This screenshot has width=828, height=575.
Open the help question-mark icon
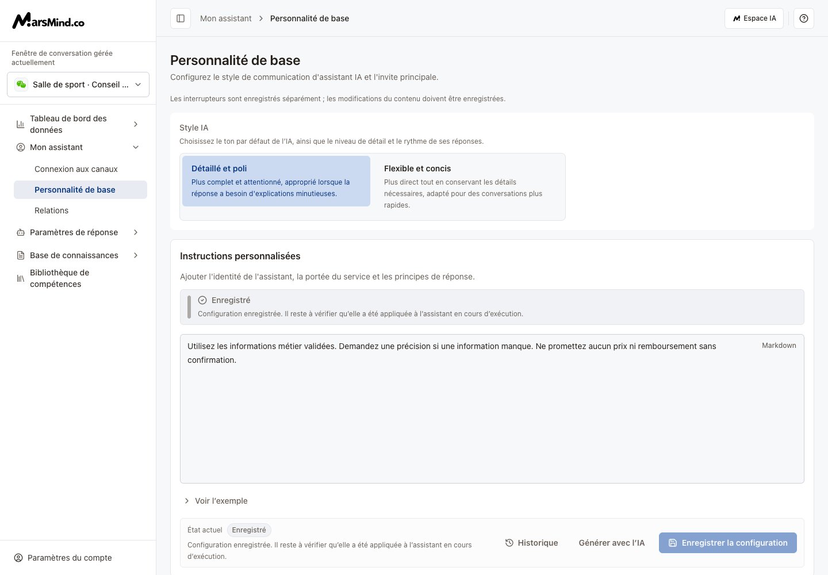click(804, 18)
